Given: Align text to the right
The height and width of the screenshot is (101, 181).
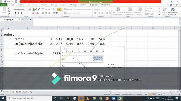Looking at the screenshot, I should (49, 13).
